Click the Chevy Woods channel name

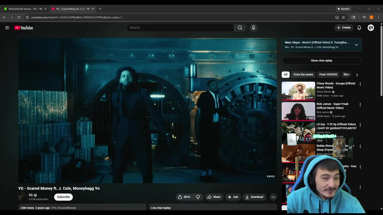click(324, 92)
